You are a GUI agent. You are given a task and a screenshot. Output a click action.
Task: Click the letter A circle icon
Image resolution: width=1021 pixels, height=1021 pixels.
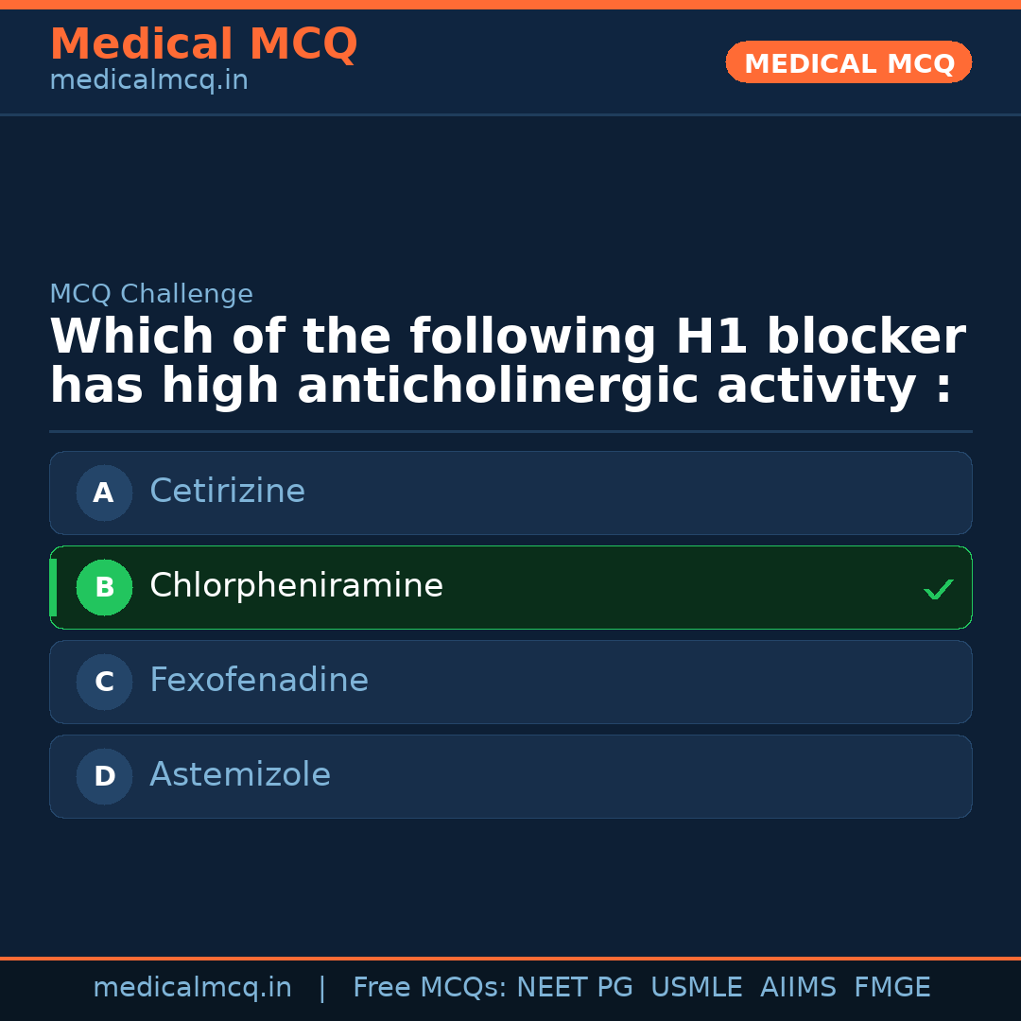104,493
